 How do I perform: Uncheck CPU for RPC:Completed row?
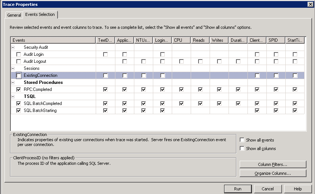pyautogui.click(x=181, y=89)
